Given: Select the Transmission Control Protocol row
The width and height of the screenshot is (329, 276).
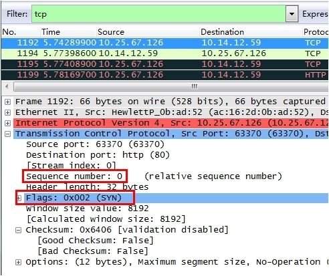Looking at the screenshot, I should point(171,134).
